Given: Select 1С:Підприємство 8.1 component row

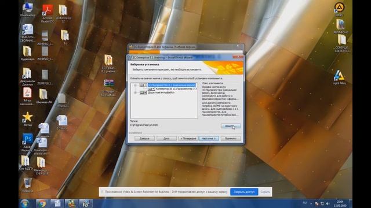Looking at the screenshot, I should [172, 85].
